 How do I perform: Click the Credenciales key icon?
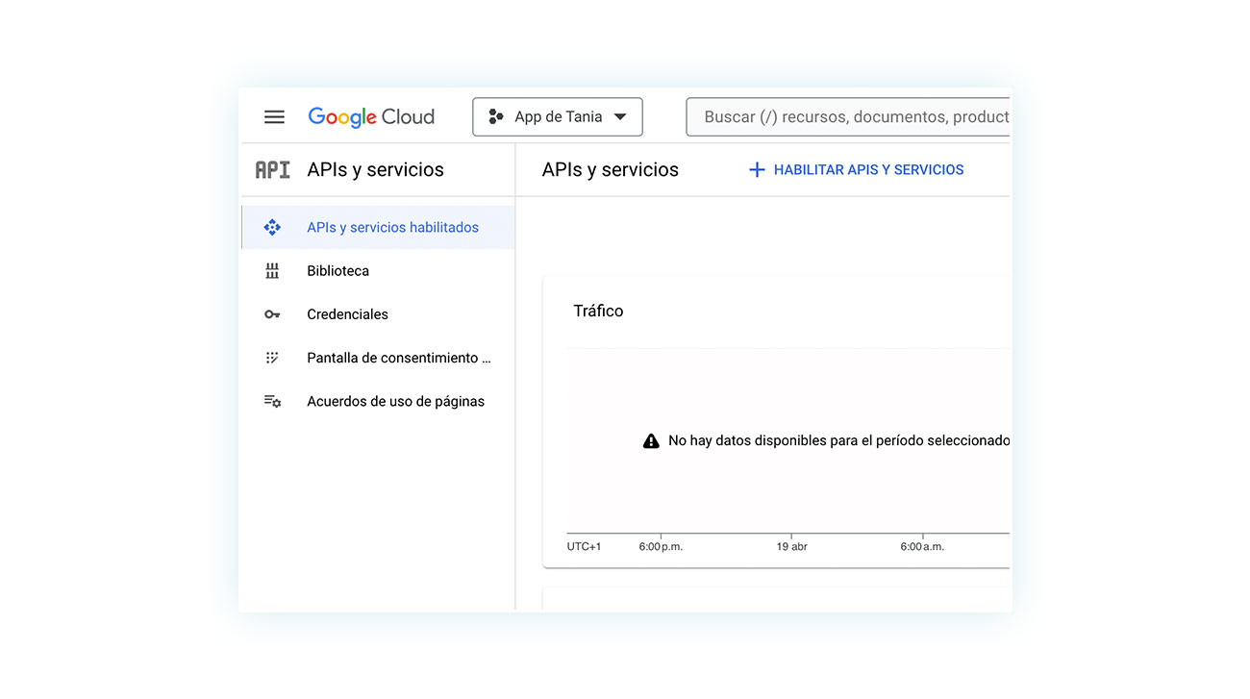point(272,314)
